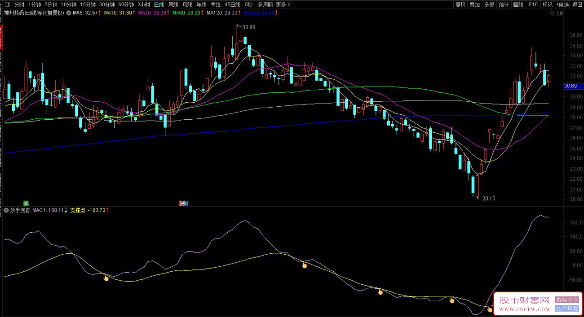Screen dimensions: 584x317
Task: Click the 20.15 low price label
Action: point(489,198)
